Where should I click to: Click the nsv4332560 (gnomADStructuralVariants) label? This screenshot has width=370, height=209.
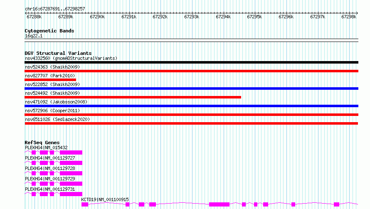tap(71, 58)
